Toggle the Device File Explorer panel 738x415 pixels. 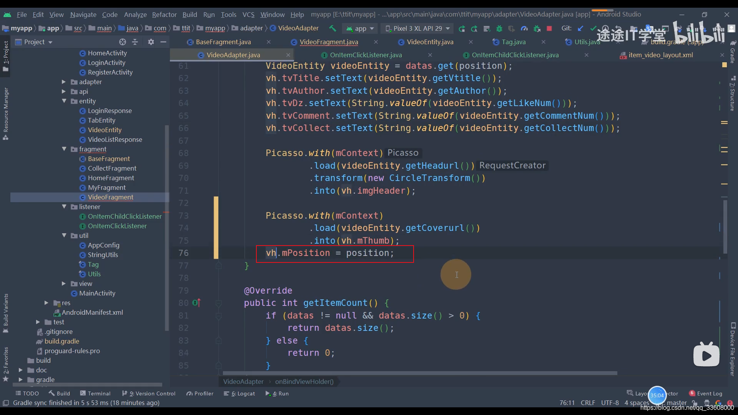733,350
